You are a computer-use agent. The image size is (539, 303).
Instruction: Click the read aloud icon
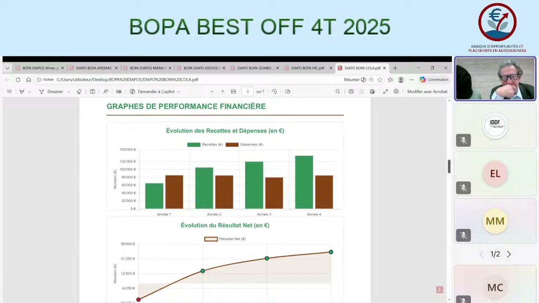coord(106,91)
